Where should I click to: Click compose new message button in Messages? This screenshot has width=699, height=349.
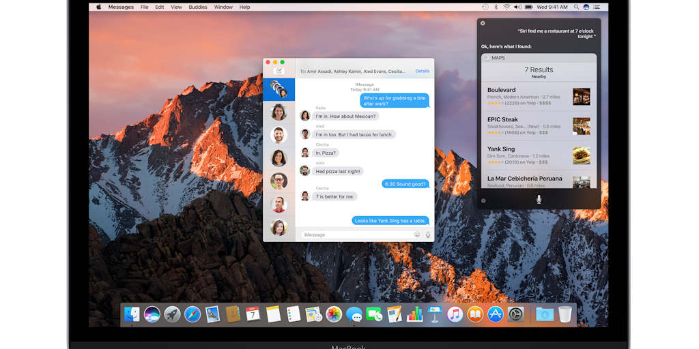tap(279, 71)
